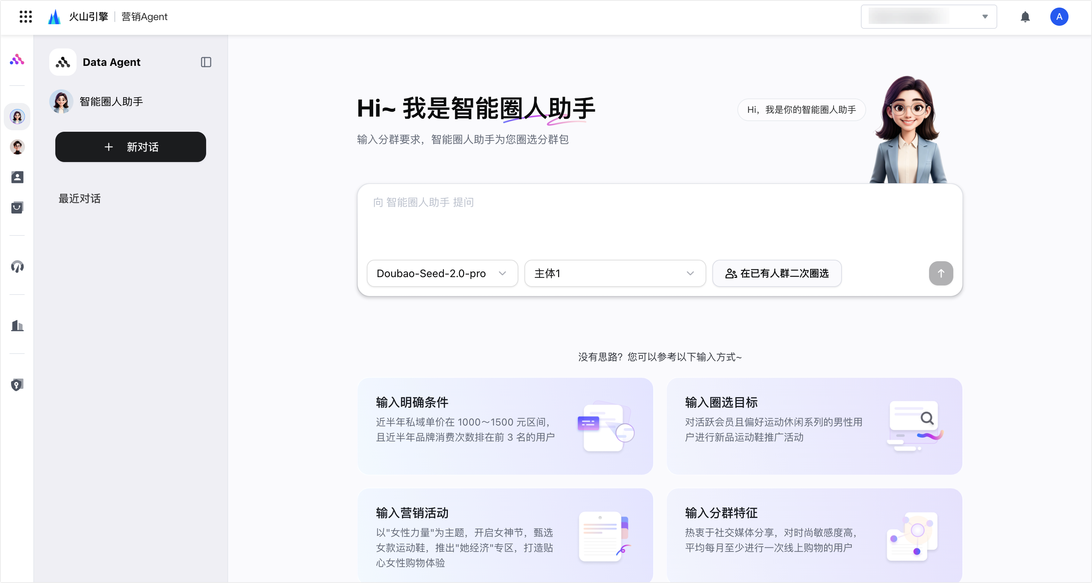Open the 主体1 subject dropdown
The width and height of the screenshot is (1092, 583).
pyautogui.click(x=614, y=273)
